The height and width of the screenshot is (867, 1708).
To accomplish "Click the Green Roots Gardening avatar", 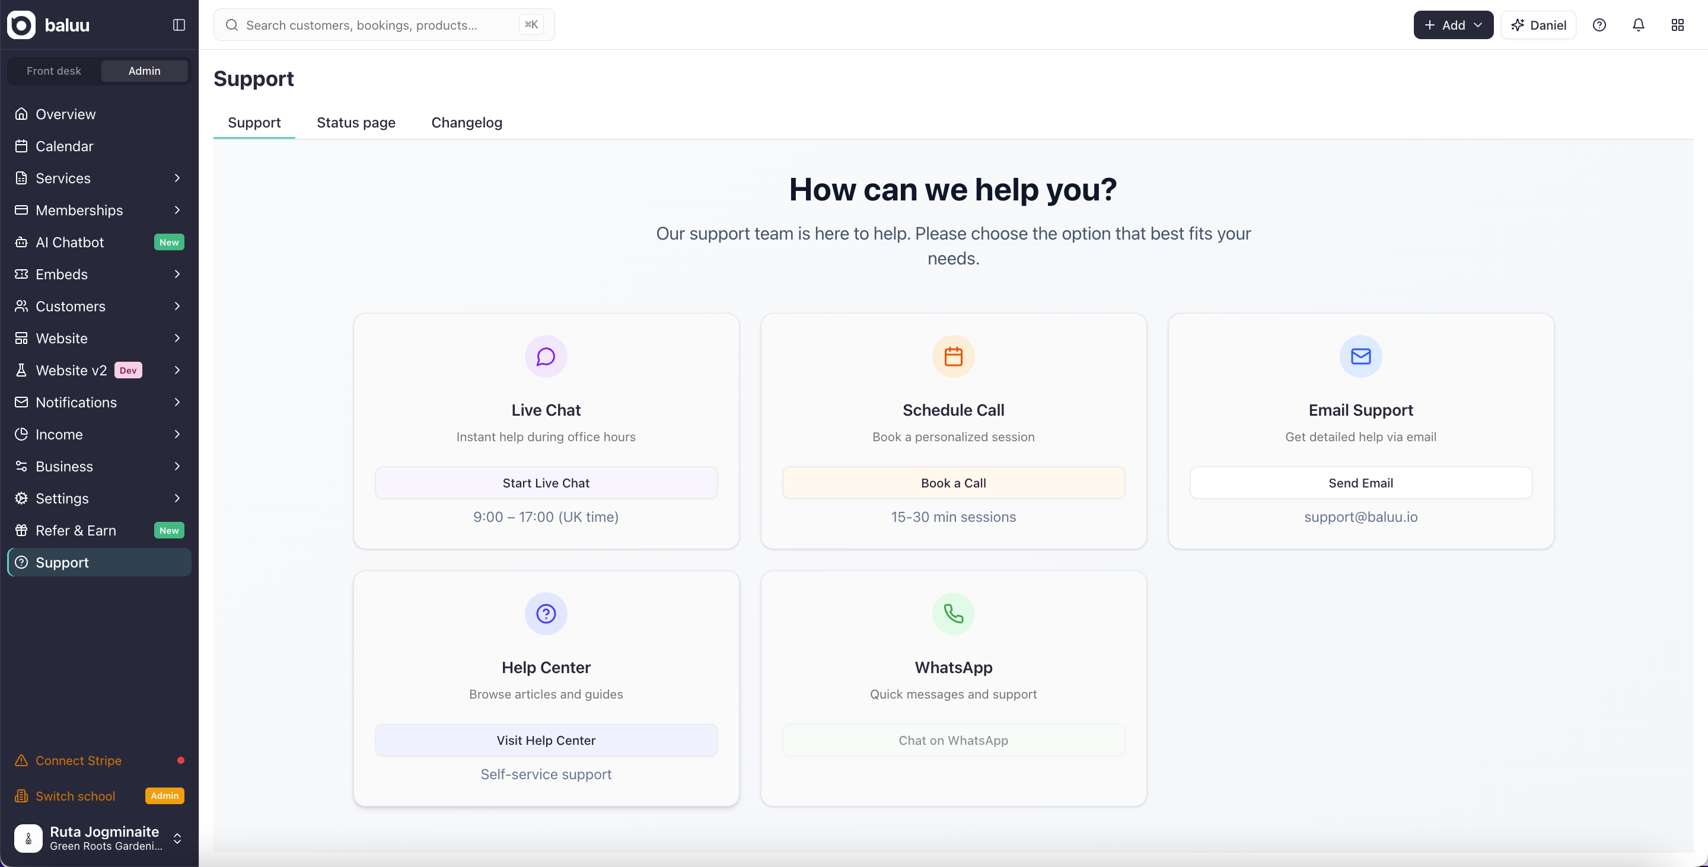I will [28, 839].
